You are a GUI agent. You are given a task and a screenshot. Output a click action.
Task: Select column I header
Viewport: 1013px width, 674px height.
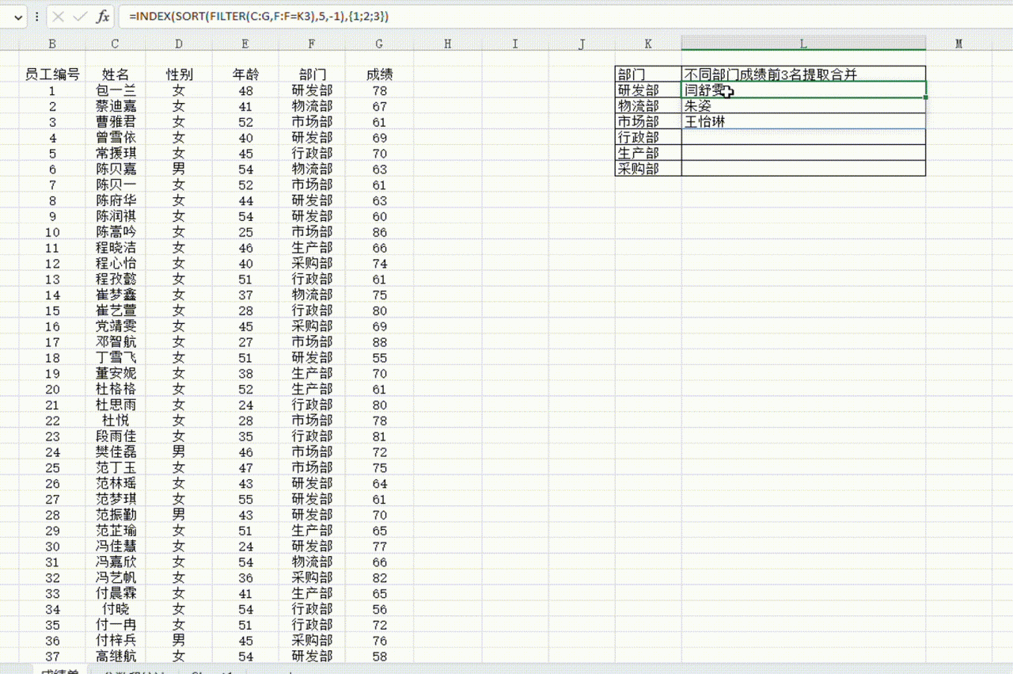[514, 44]
